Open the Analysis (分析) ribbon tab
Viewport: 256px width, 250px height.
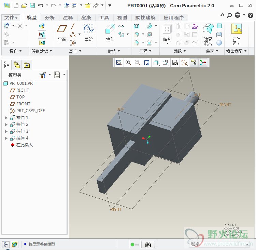pos(50,17)
